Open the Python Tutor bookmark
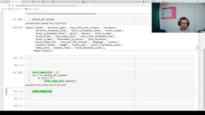The image size is (205, 115). pyautogui.click(x=16, y=9)
